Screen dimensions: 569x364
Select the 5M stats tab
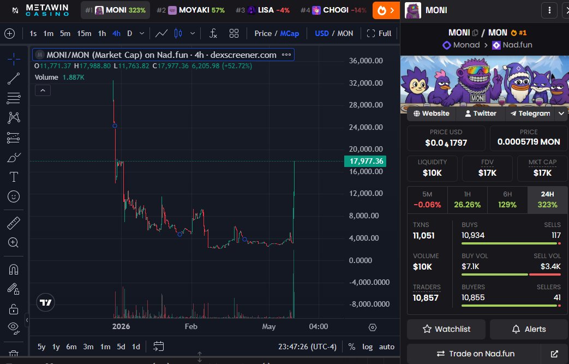pyautogui.click(x=427, y=200)
